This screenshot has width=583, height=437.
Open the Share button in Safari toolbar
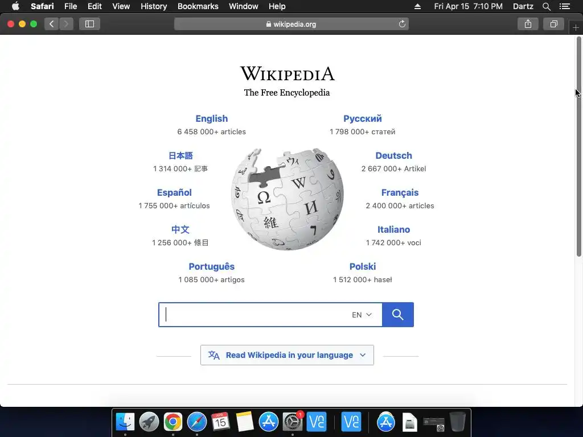[528, 24]
